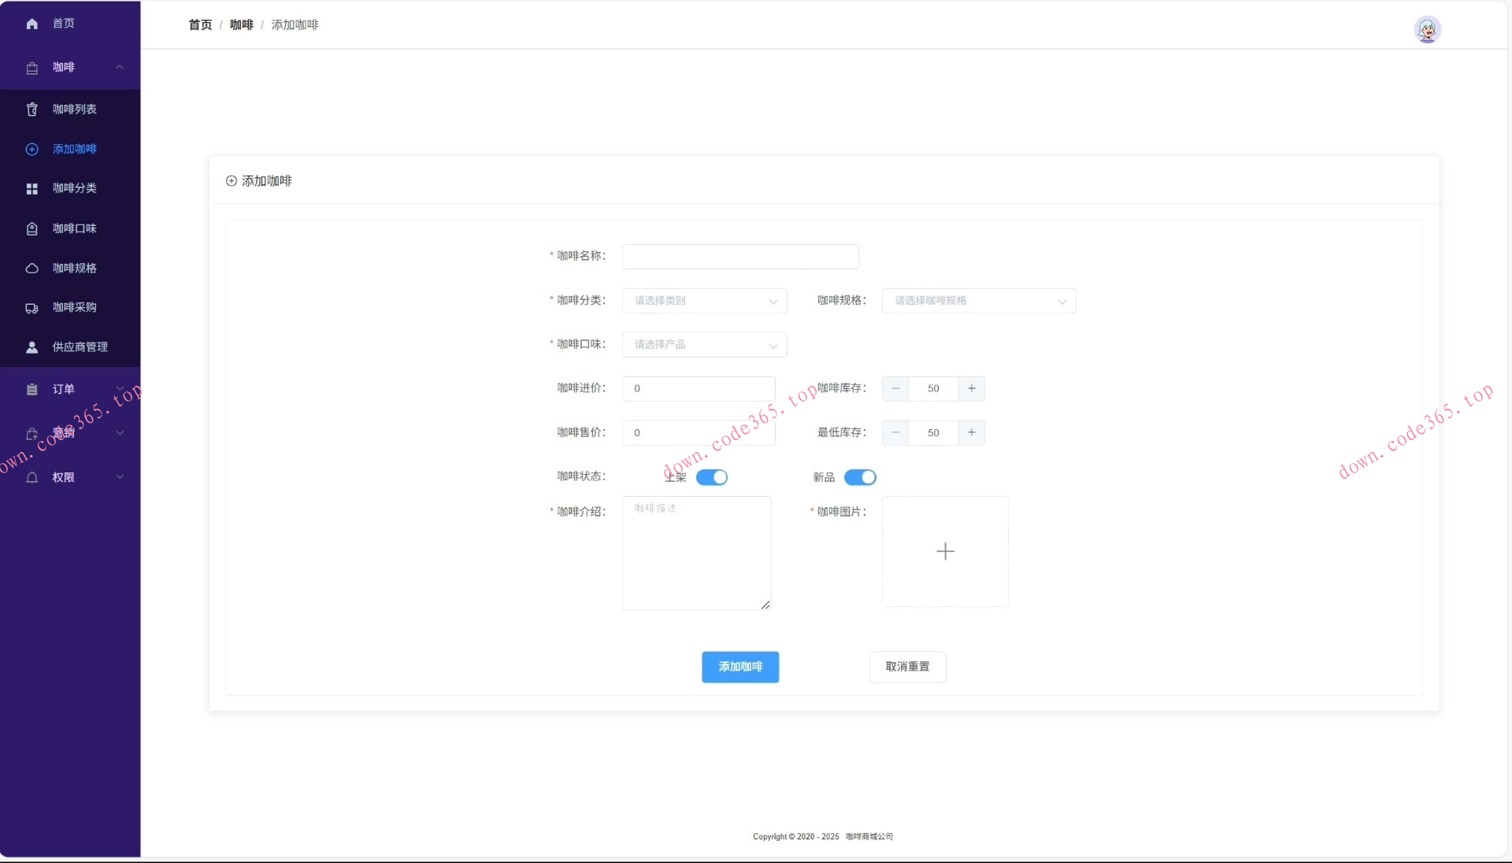Click the 咖啡采购 truck icon
The height and width of the screenshot is (863, 1512).
coord(32,308)
